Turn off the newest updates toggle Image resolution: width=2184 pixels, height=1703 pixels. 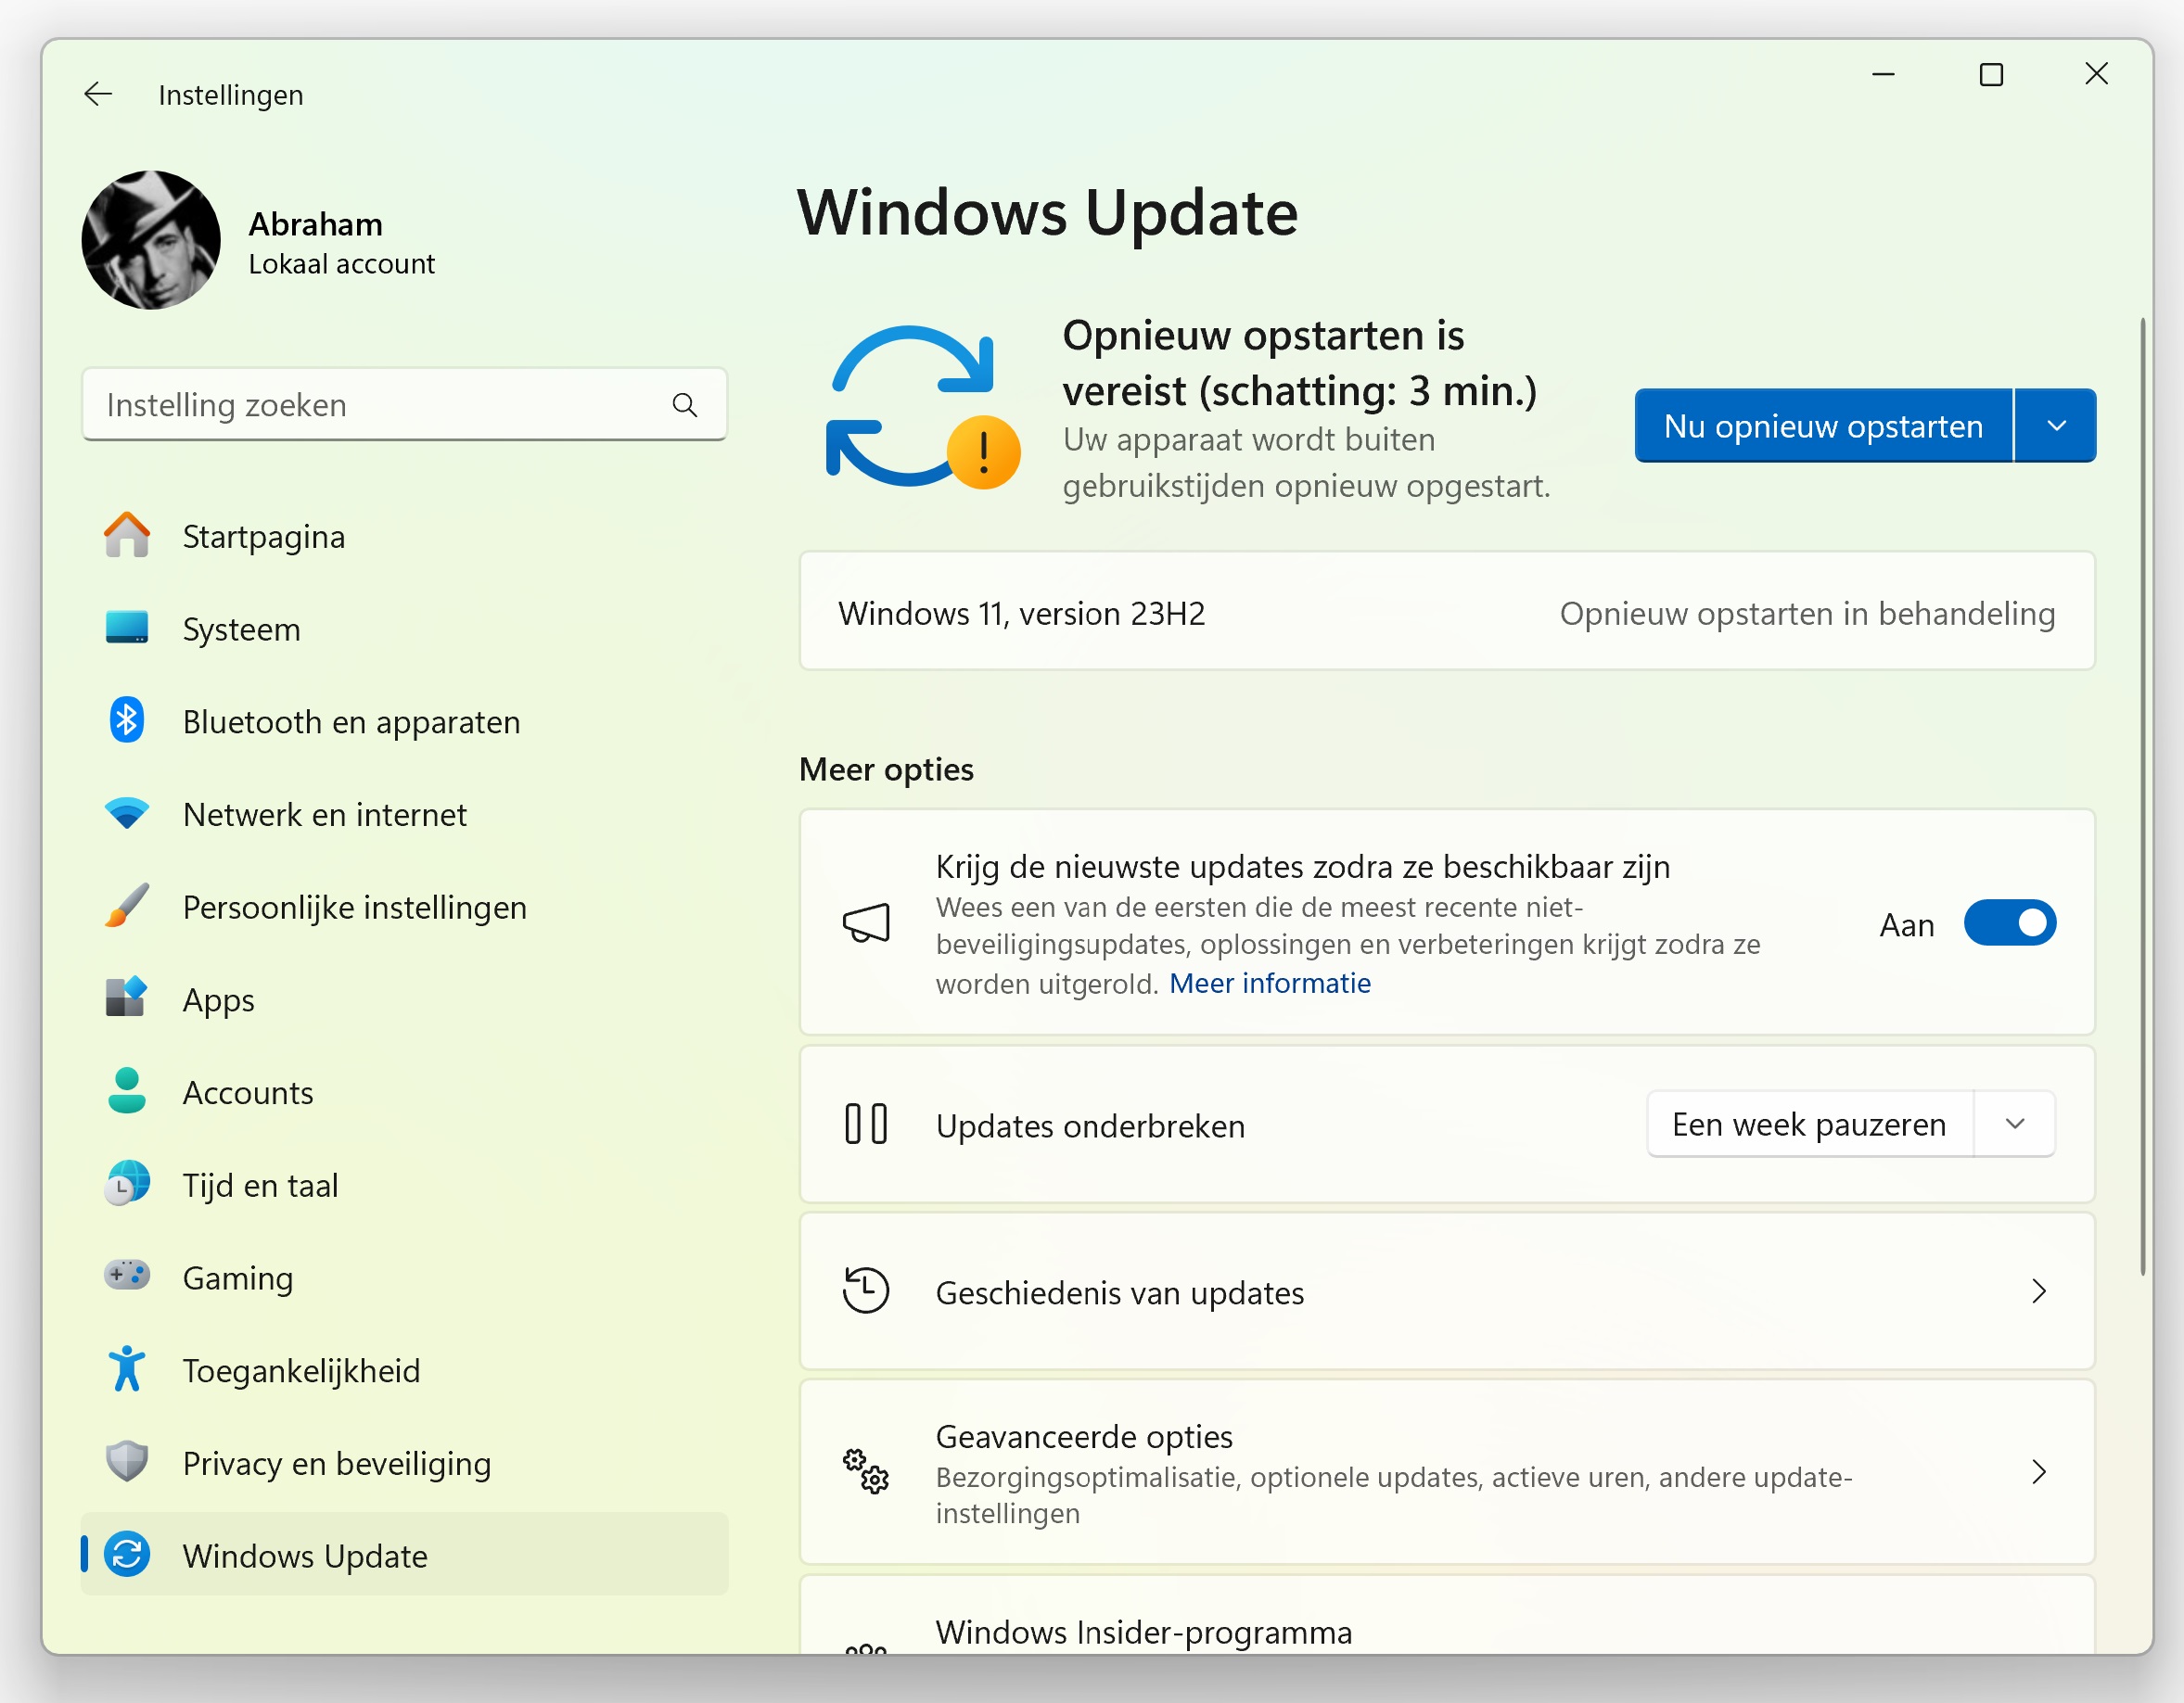coord(2010,922)
